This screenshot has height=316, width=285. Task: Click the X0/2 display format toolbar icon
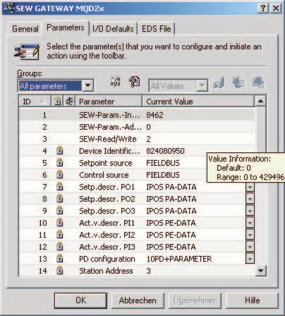[116, 82]
